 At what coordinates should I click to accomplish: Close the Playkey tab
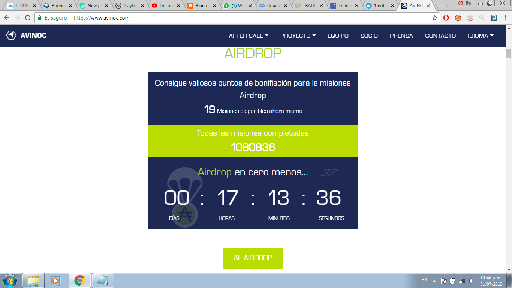[x=142, y=6]
